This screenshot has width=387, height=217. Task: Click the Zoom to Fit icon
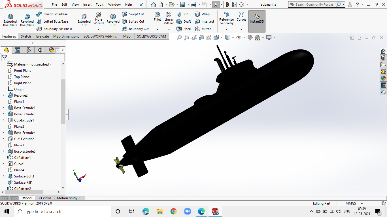point(179,38)
